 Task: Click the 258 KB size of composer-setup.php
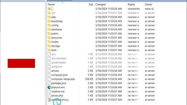click(89, 79)
